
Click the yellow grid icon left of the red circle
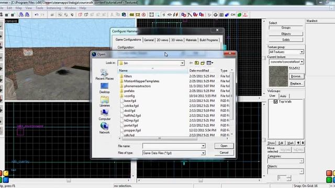click(x=138, y=15)
